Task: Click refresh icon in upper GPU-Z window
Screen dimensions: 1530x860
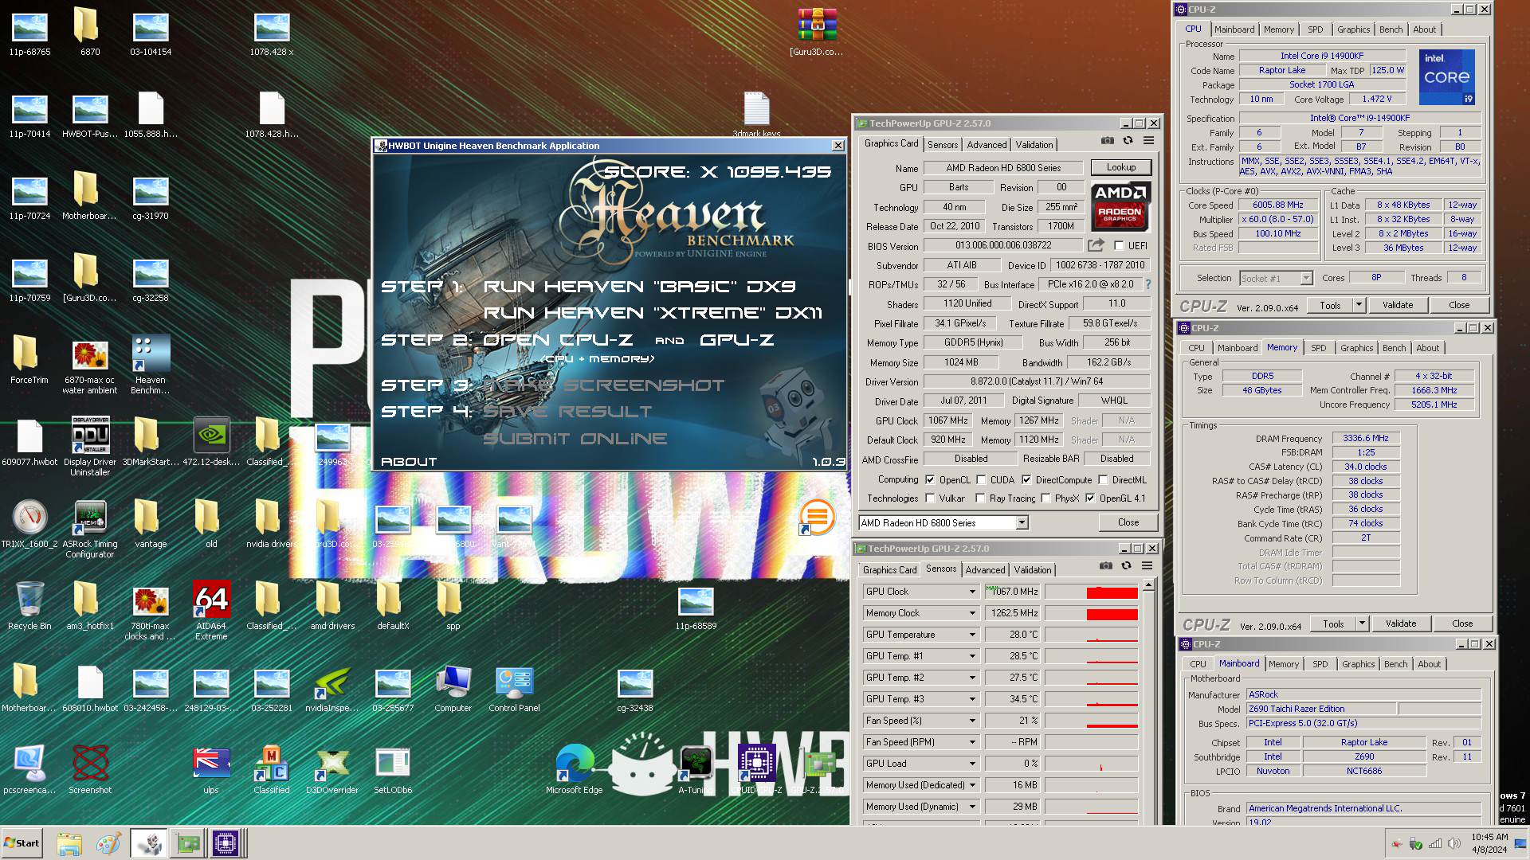Action: pyautogui.click(x=1128, y=141)
